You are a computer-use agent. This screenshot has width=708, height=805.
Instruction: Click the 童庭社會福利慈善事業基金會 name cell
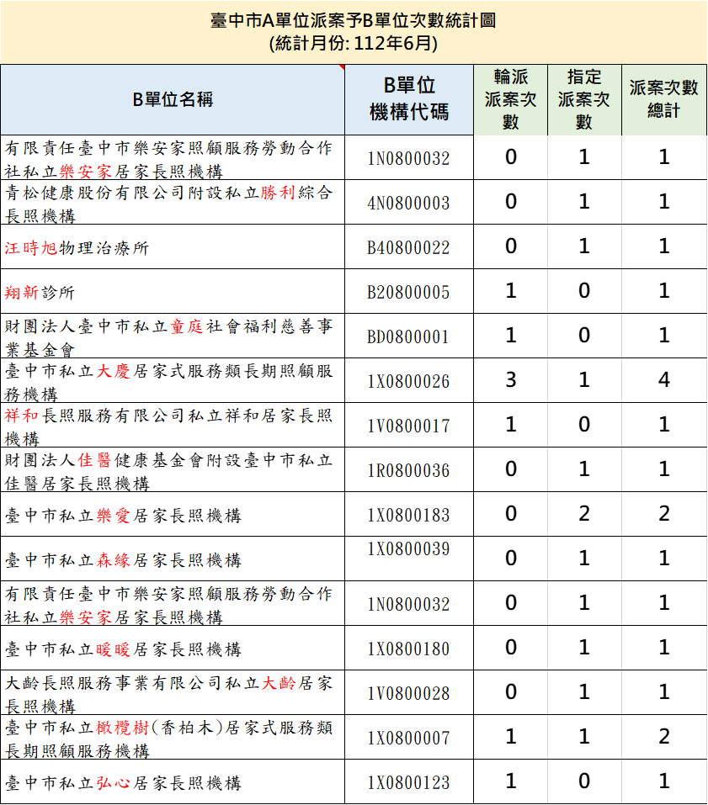173,336
